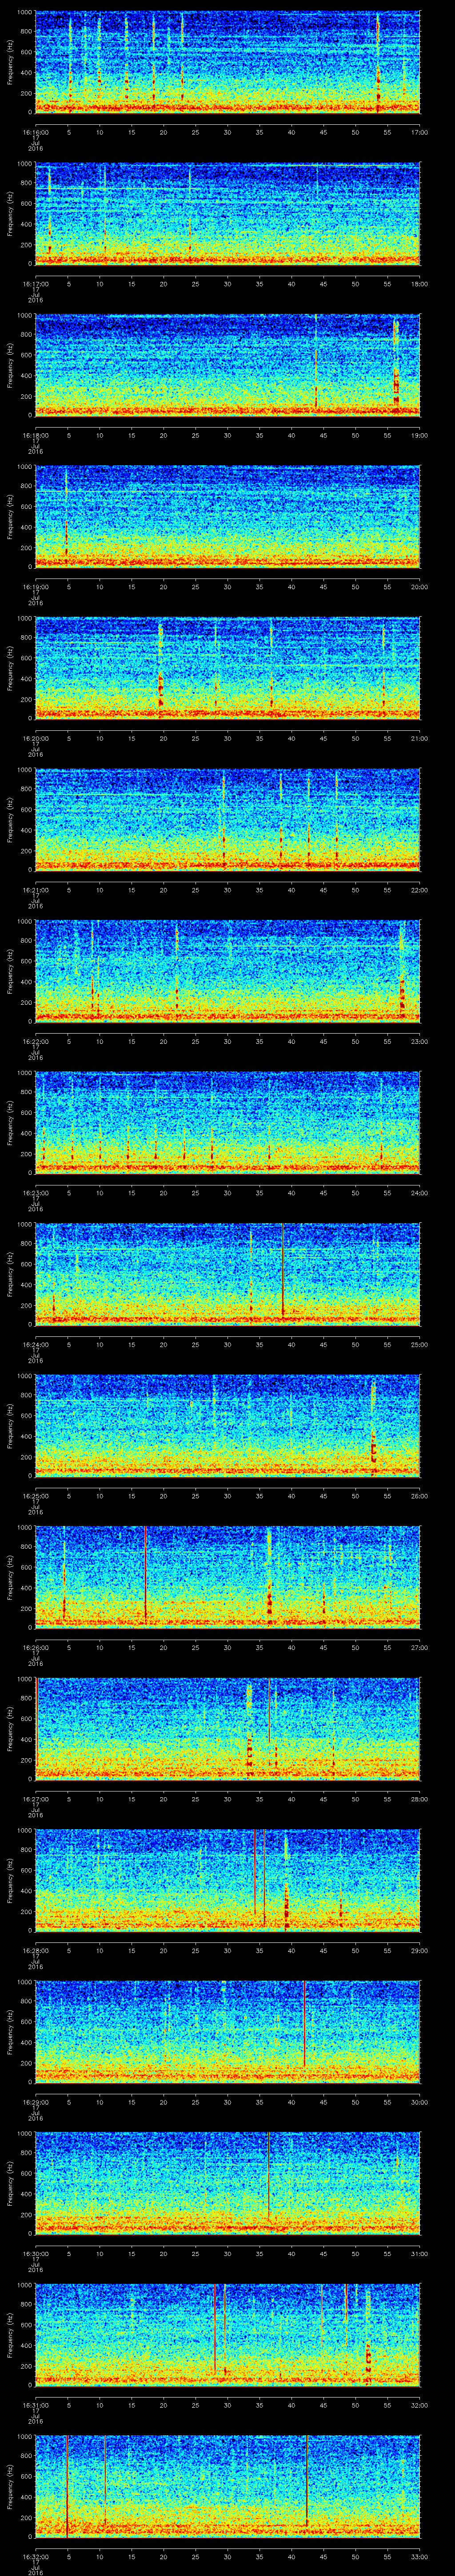Viewport: 455px width, 2576px height.
Task: Click the 16:23:00 start time label
Action: pyautogui.click(x=35, y=1193)
